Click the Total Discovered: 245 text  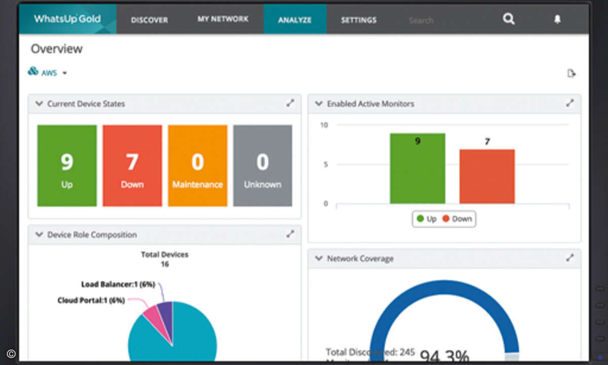tap(370, 352)
